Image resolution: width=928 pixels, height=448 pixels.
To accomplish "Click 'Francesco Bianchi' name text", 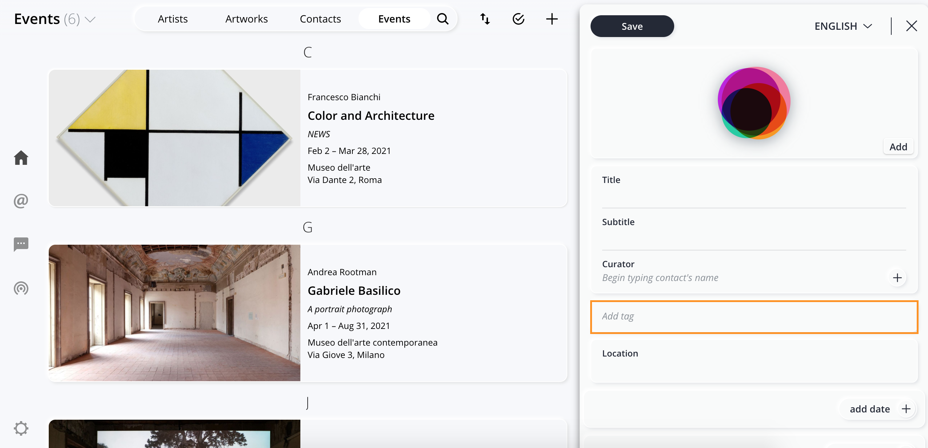I will [x=344, y=97].
